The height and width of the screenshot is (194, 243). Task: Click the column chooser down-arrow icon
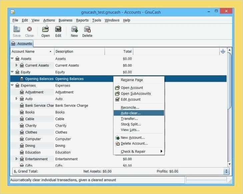[x=223, y=51]
